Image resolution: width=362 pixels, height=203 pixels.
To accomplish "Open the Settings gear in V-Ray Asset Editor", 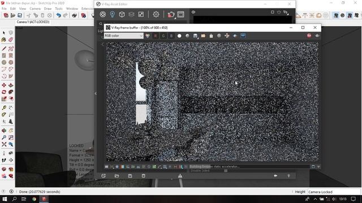I will click(156, 14).
